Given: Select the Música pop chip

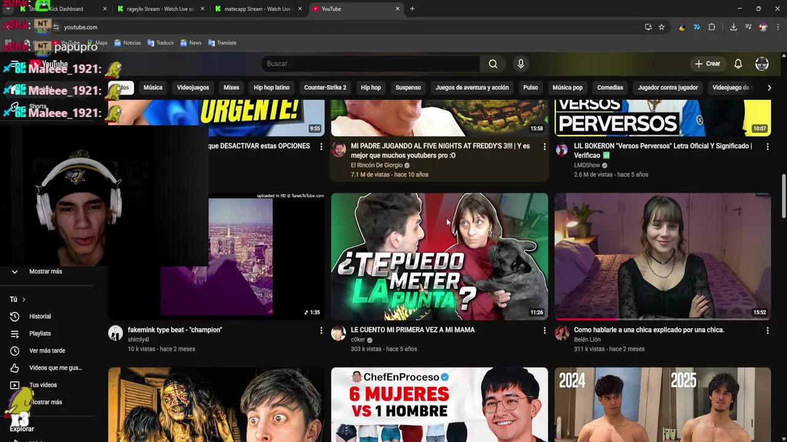Looking at the screenshot, I should point(568,88).
